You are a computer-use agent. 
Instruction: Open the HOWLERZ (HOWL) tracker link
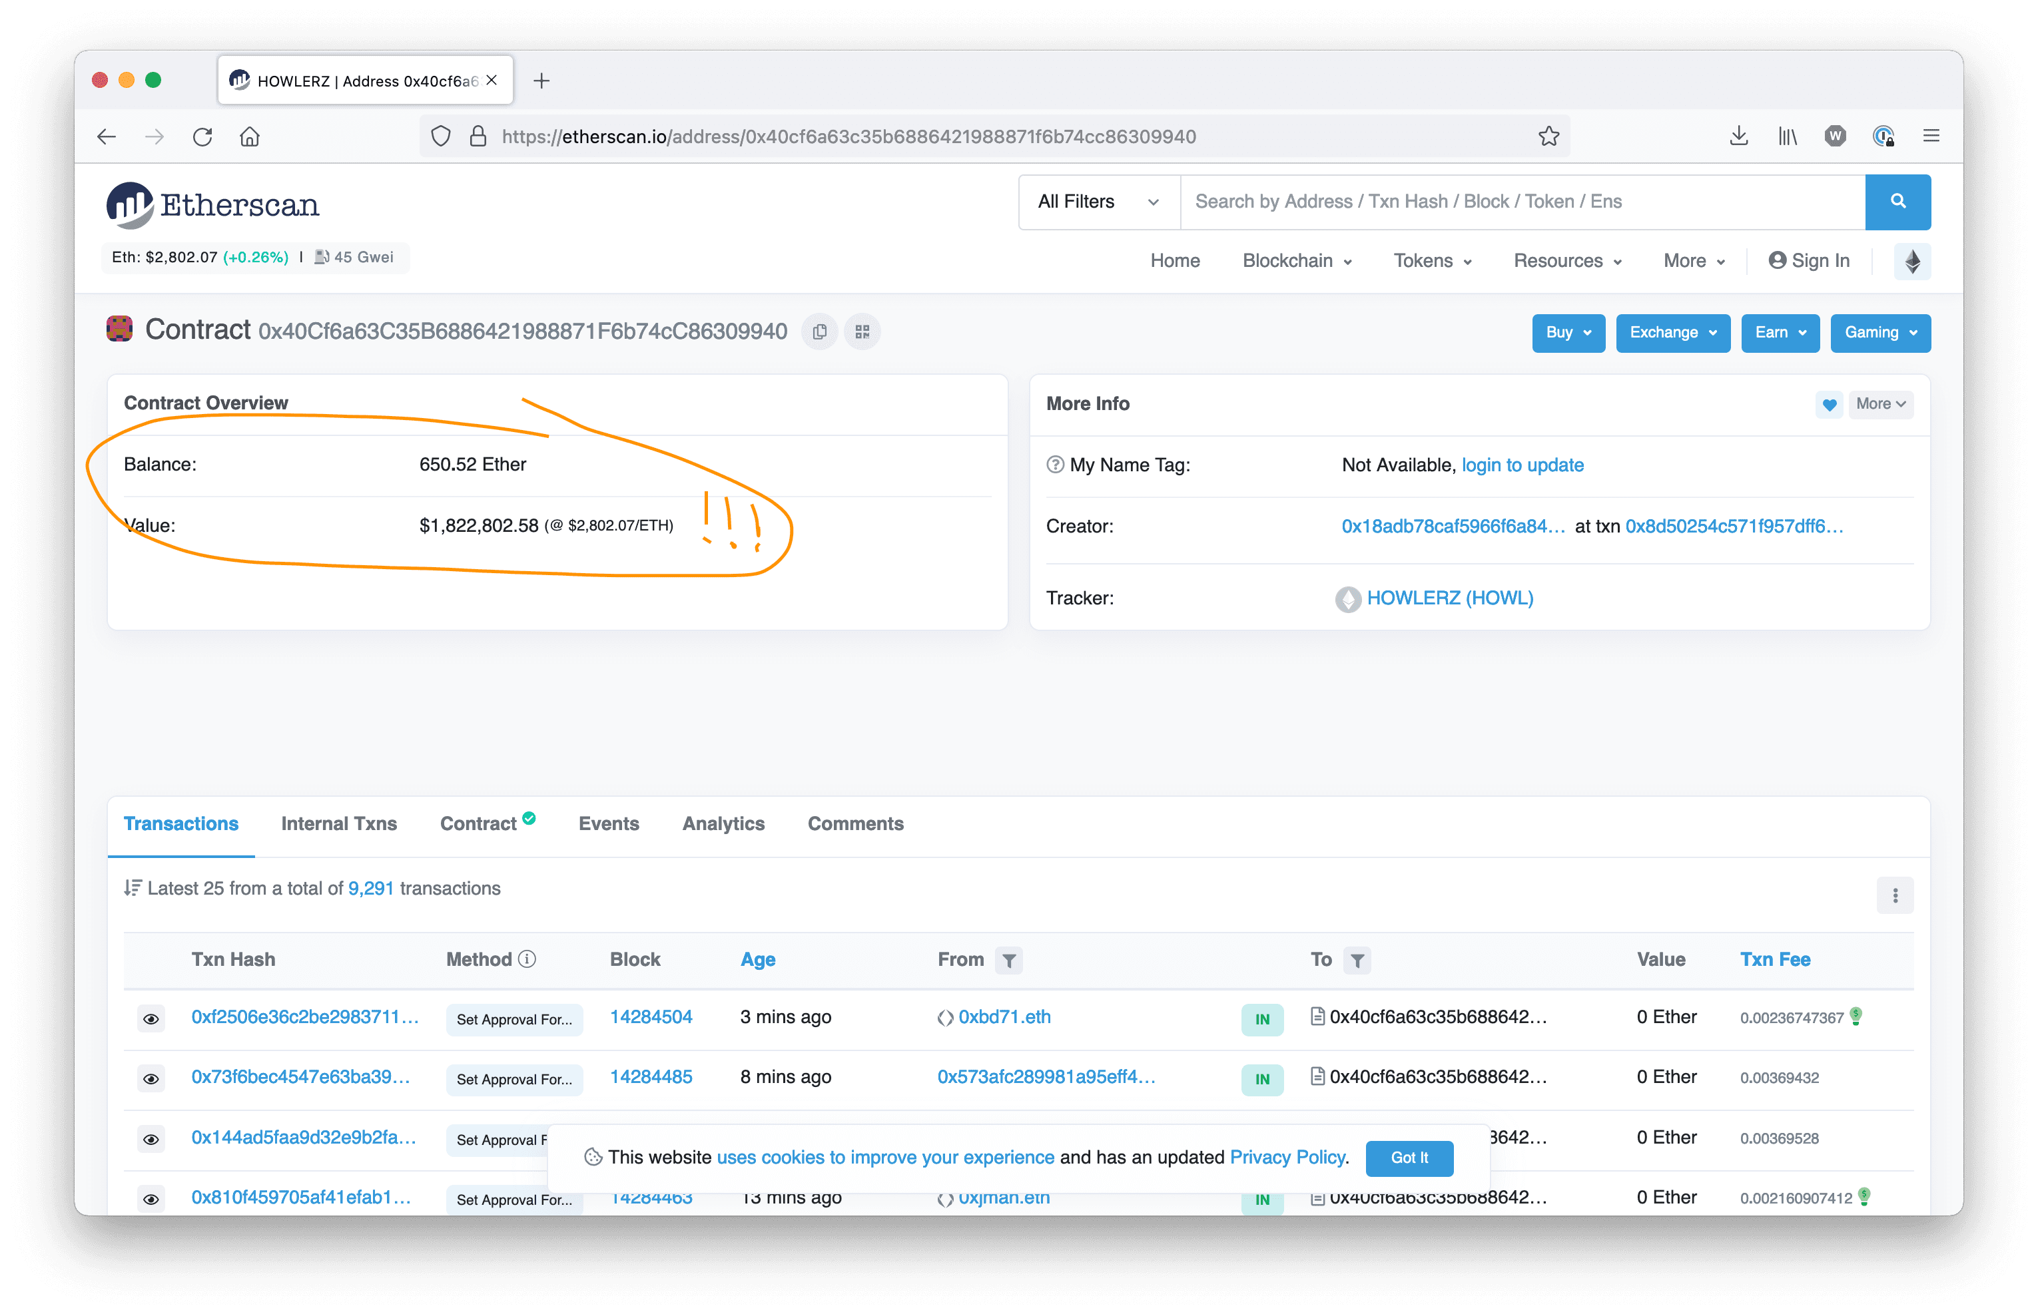point(1449,598)
